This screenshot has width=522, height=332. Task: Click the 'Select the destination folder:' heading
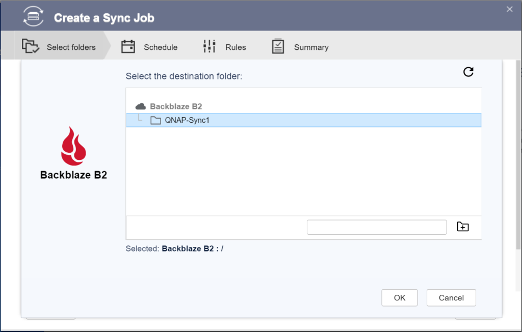pos(184,76)
